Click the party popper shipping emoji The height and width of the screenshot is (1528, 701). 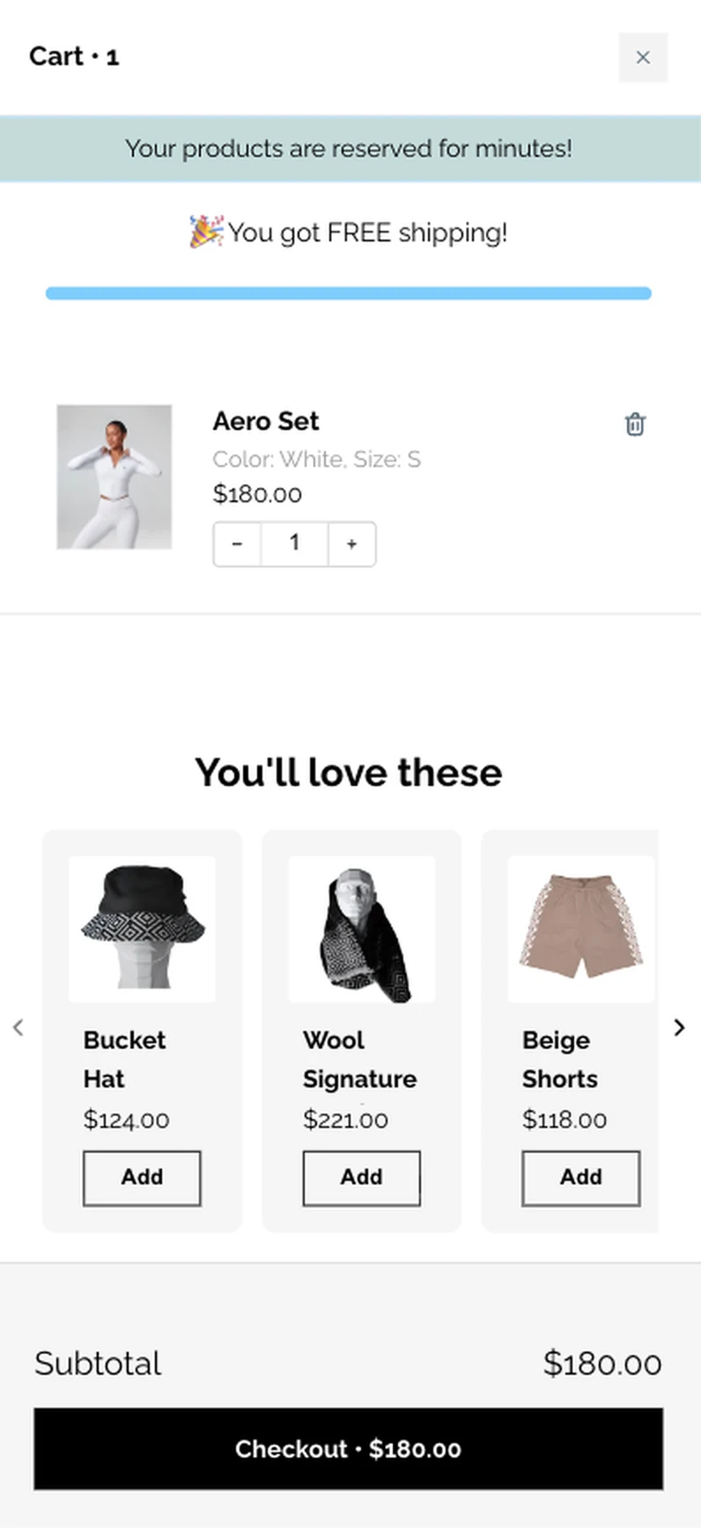coord(206,232)
